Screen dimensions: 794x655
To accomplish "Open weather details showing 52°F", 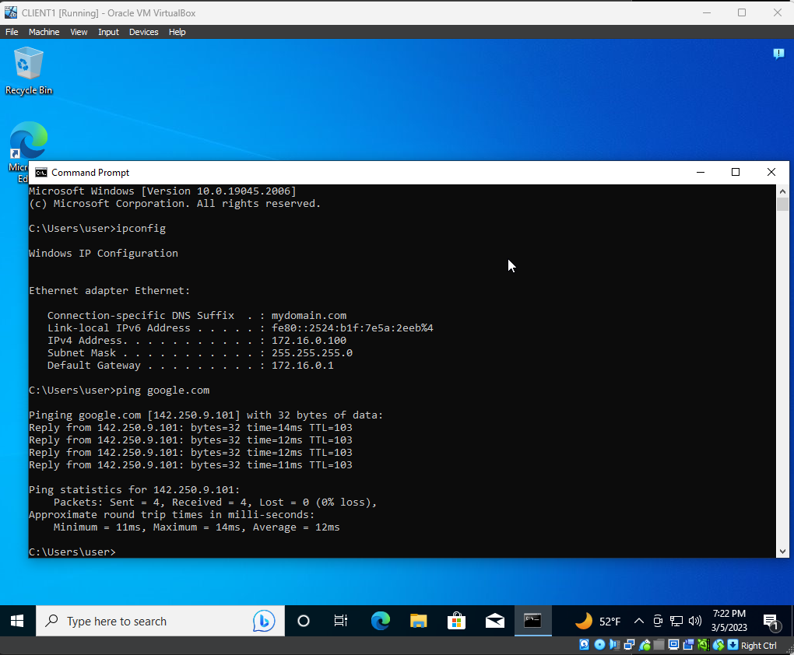I will pos(599,621).
